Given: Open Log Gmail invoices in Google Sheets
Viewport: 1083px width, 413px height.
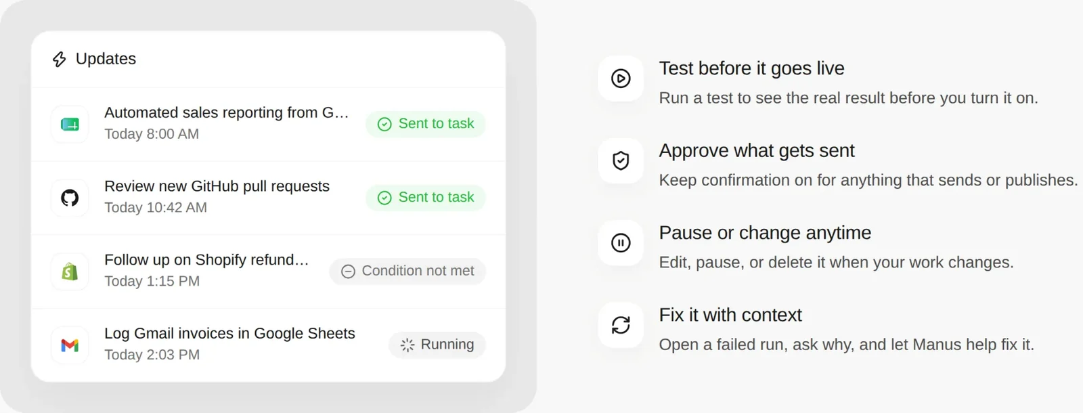Looking at the screenshot, I should pos(268,345).
